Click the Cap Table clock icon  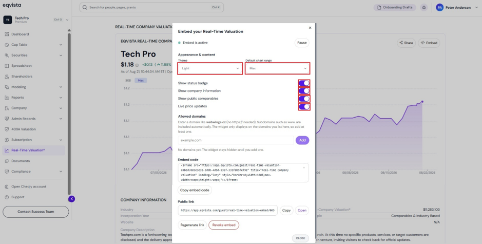(7, 45)
